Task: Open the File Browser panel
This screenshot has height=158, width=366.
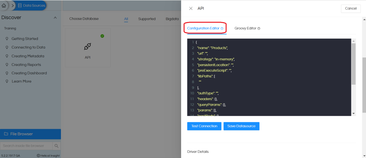Action: click(x=30, y=134)
